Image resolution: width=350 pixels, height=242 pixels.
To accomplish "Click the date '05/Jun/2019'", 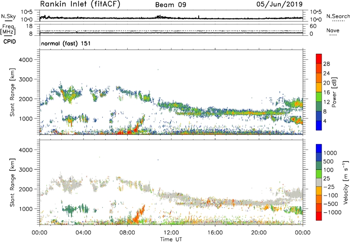I will point(280,4).
